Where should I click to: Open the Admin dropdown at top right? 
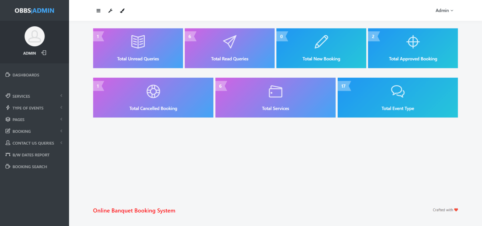444,10
